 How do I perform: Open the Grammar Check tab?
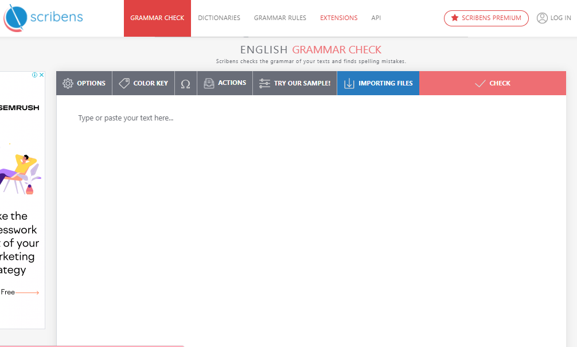point(157,18)
